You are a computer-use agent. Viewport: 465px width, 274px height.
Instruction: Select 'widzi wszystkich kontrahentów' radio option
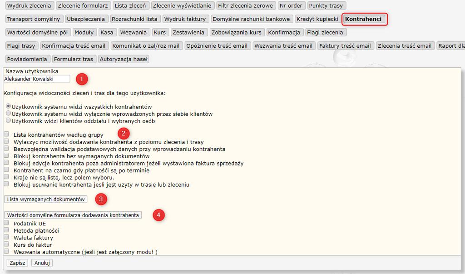[9, 106]
